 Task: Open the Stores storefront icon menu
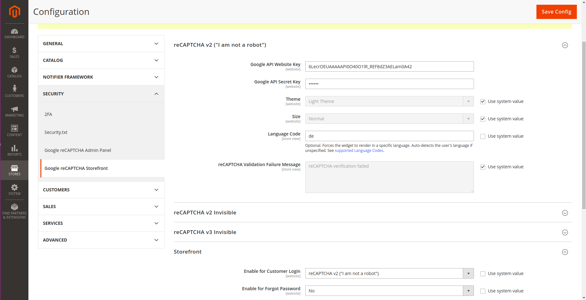click(x=15, y=170)
